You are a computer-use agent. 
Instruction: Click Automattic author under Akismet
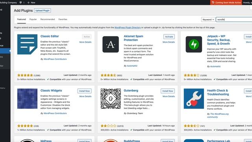[x=132, y=66]
